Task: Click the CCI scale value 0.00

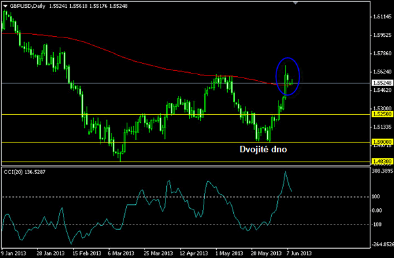Action: 377,211
